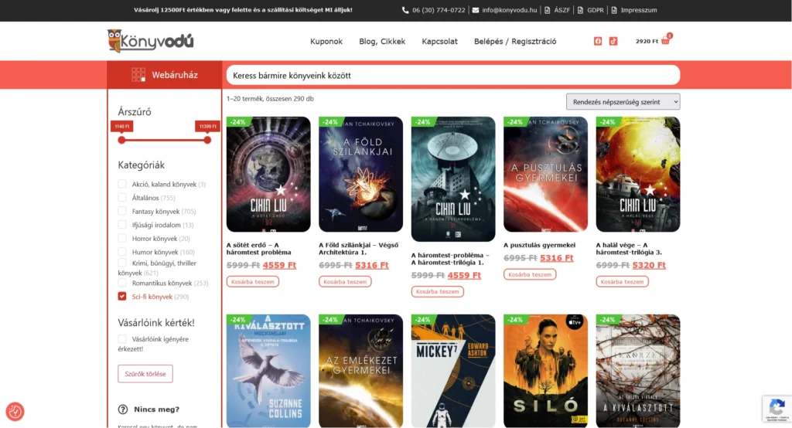792x428 pixels.
Task: Enable Fantasy könyvek filter
Action: (122, 211)
